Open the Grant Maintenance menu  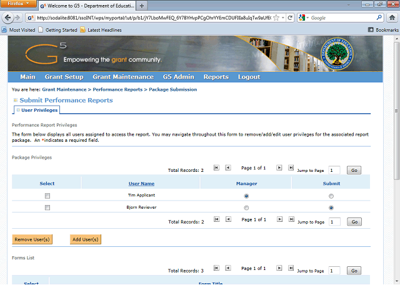tap(123, 77)
